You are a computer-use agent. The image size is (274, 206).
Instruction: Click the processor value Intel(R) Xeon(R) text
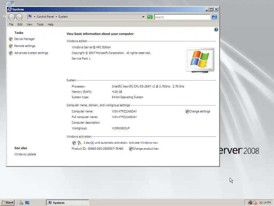(x=148, y=86)
